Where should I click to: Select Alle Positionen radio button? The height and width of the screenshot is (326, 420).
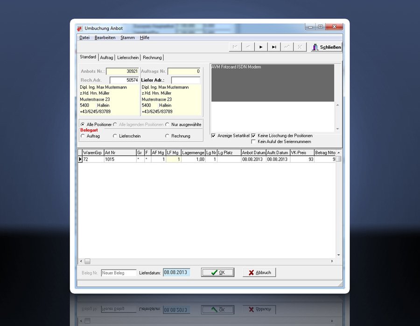point(83,124)
